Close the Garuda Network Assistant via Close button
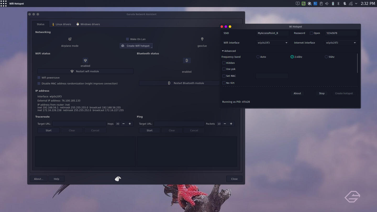377x212 pixels. [x=234, y=179]
